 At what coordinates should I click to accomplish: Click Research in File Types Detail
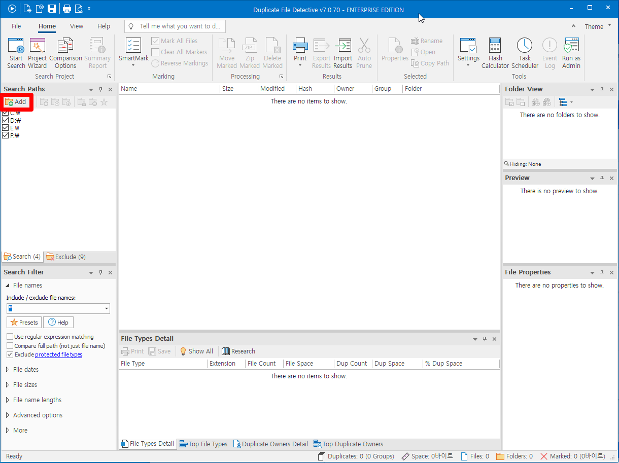pyautogui.click(x=238, y=351)
